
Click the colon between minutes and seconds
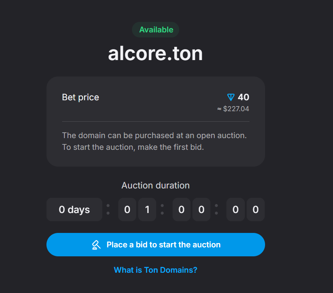tap(216, 210)
